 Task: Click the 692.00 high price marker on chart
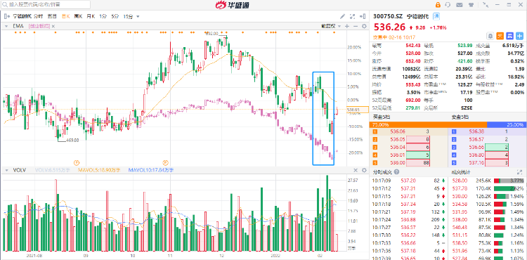pyautogui.click(x=212, y=33)
